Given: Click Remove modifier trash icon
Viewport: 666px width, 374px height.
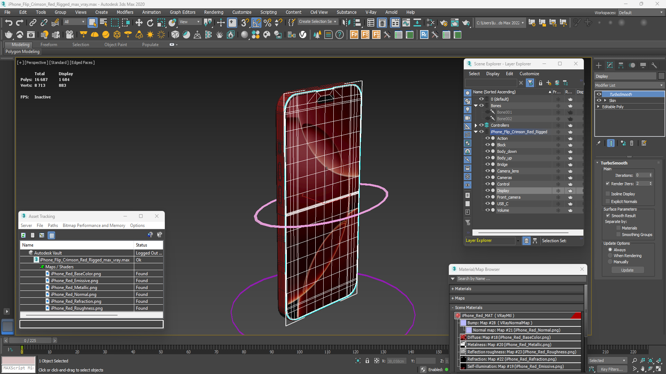Looking at the screenshot, I should [632, 143].
